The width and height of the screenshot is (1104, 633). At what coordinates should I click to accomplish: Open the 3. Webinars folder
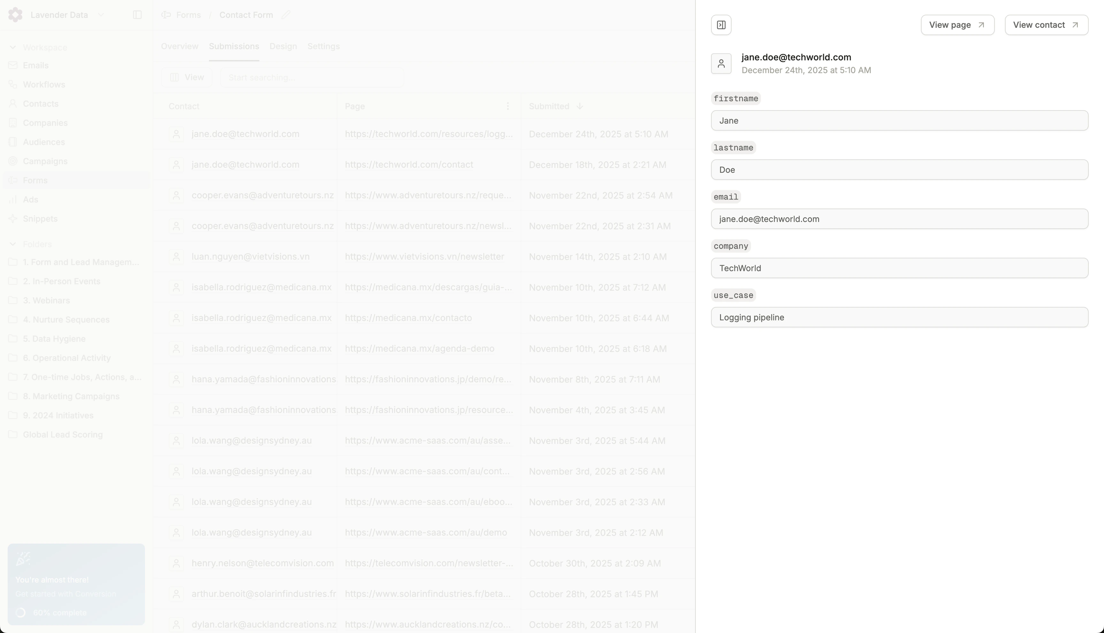tap(46, 301)
